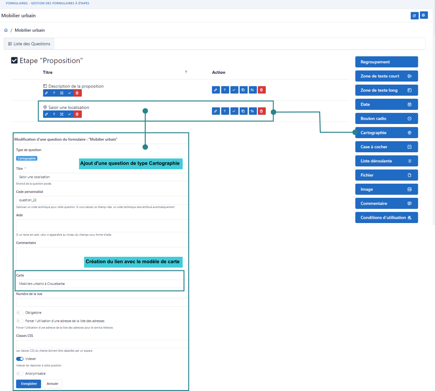
Task: Click the Numéro de la vue field
Action: 102,302
